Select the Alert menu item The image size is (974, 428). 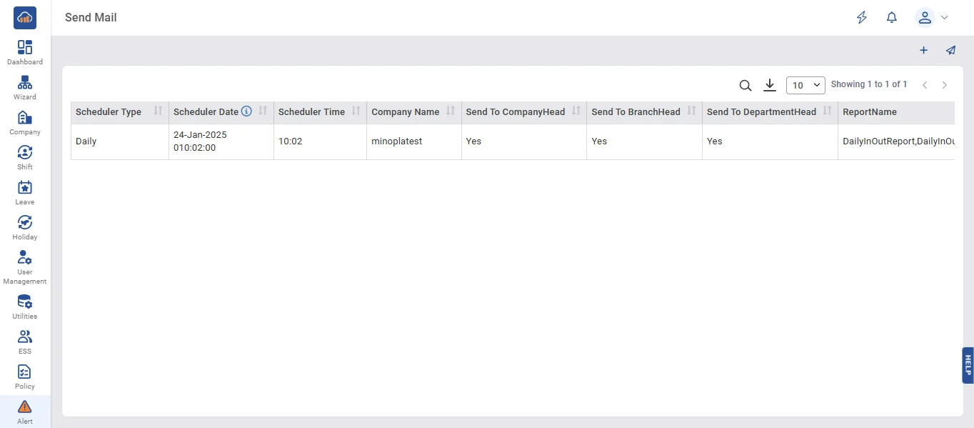pos(25,412)
